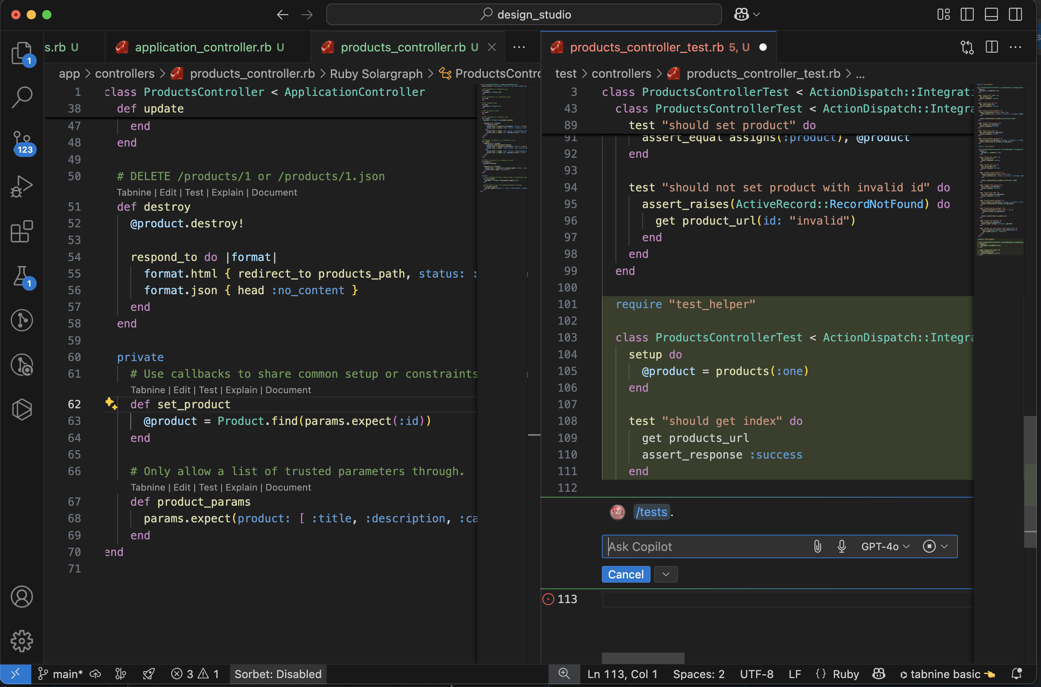Screen dimensions: 1041x687
Task: Toggle the bottom panel layout button
Action: point(991,14)
